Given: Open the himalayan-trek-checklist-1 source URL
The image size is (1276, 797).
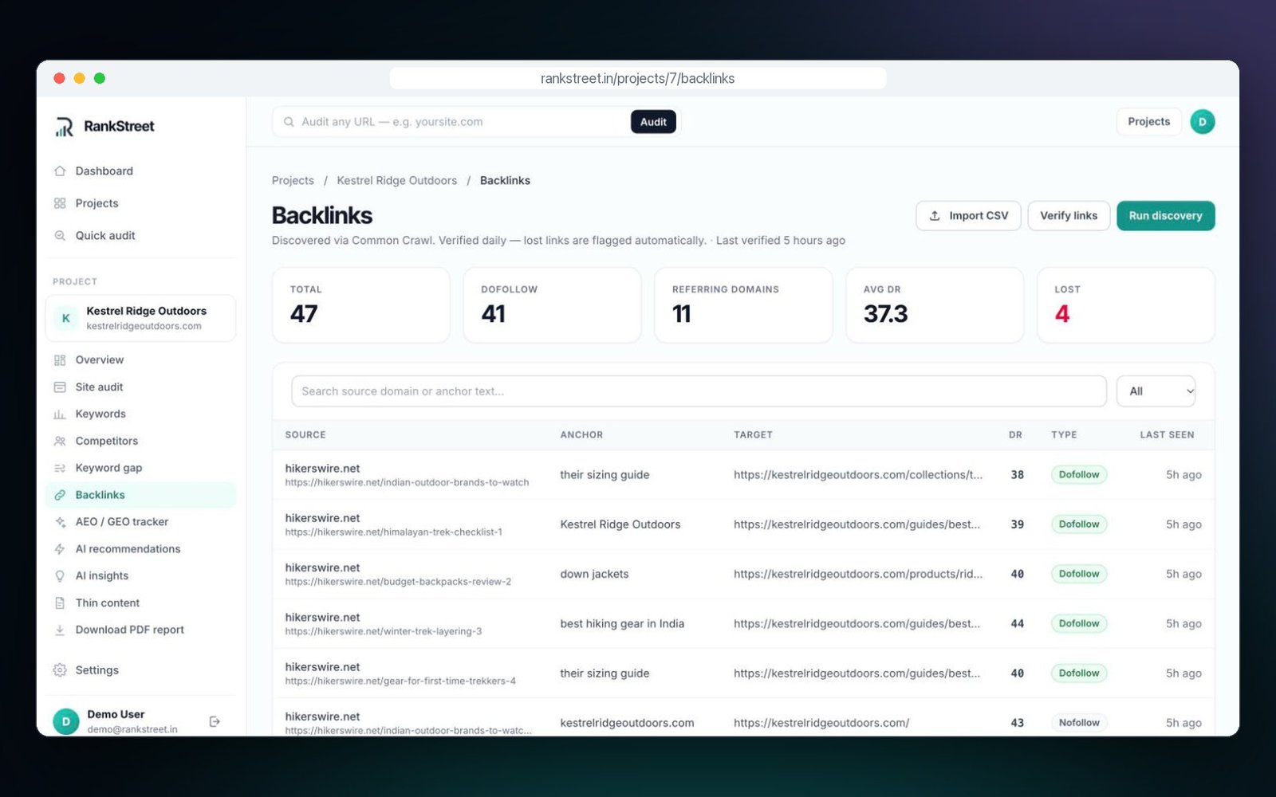Looking at the screenshot, I should coord(394,532).
